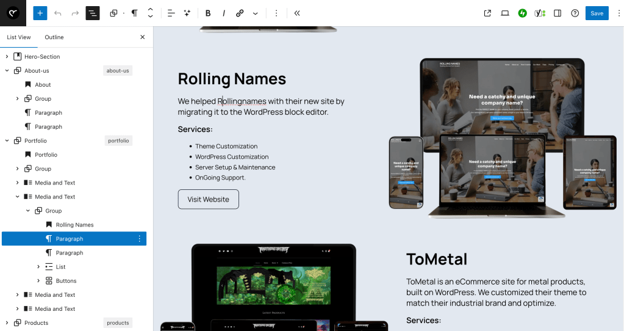Click the Theme Customization list item
The image size is (624, 331).
226,146
